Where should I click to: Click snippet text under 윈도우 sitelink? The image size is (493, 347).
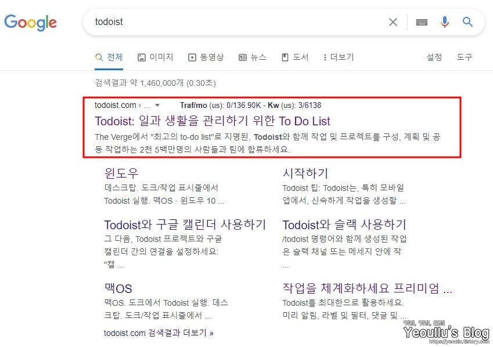point(164,194)
